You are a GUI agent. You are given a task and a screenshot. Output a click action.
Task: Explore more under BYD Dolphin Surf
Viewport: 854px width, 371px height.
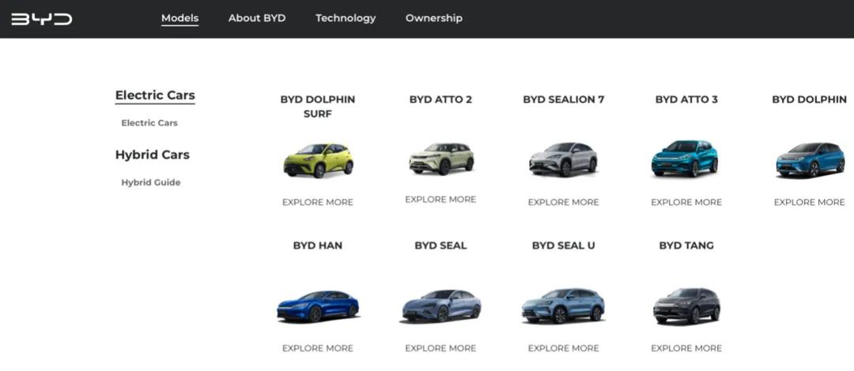coord(318,202)
